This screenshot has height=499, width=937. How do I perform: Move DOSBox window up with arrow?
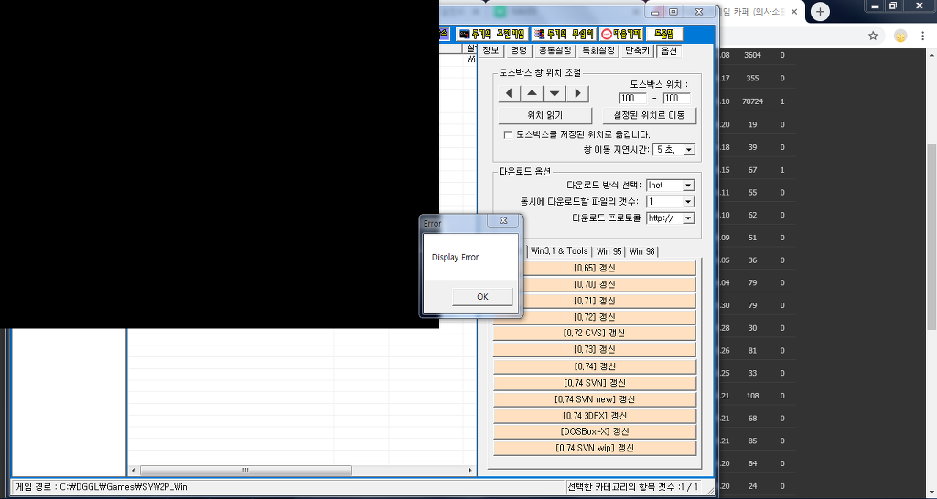[x=532, y=93]
